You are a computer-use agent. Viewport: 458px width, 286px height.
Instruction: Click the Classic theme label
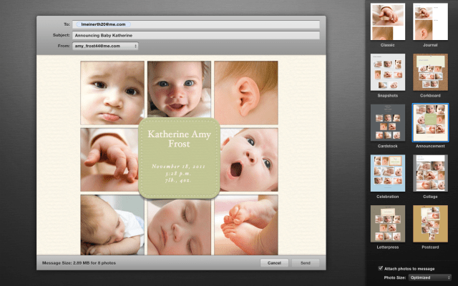(x=388, y=45)
